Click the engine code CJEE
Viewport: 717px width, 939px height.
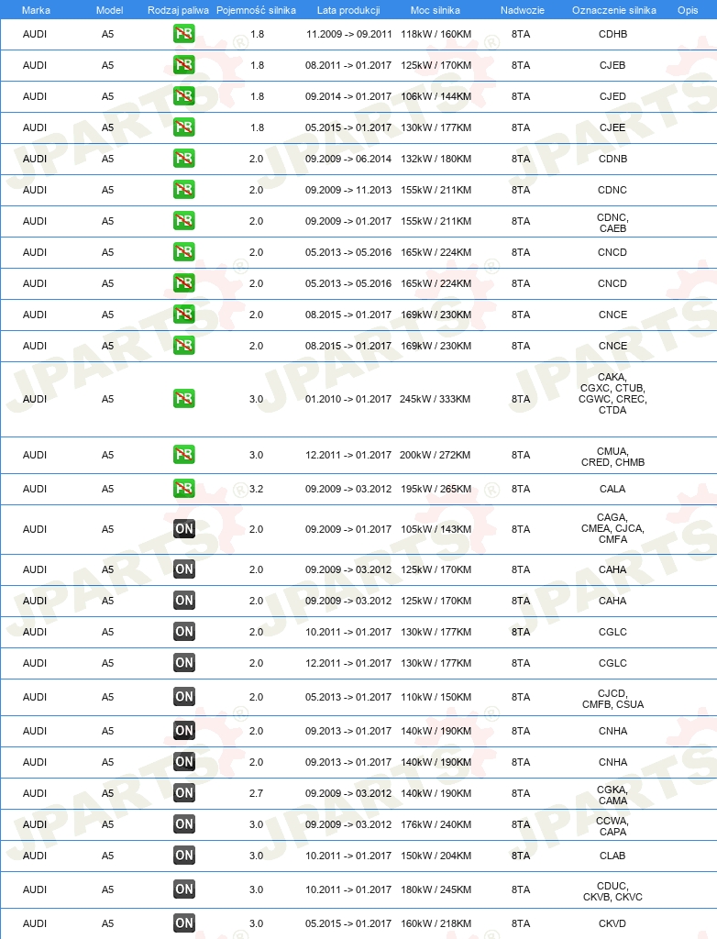(x=612, y=127)
